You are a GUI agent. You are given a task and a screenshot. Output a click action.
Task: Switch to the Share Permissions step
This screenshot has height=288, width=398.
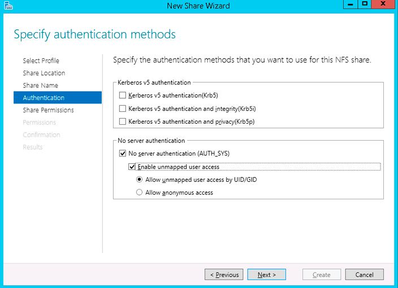pos(48,110)
